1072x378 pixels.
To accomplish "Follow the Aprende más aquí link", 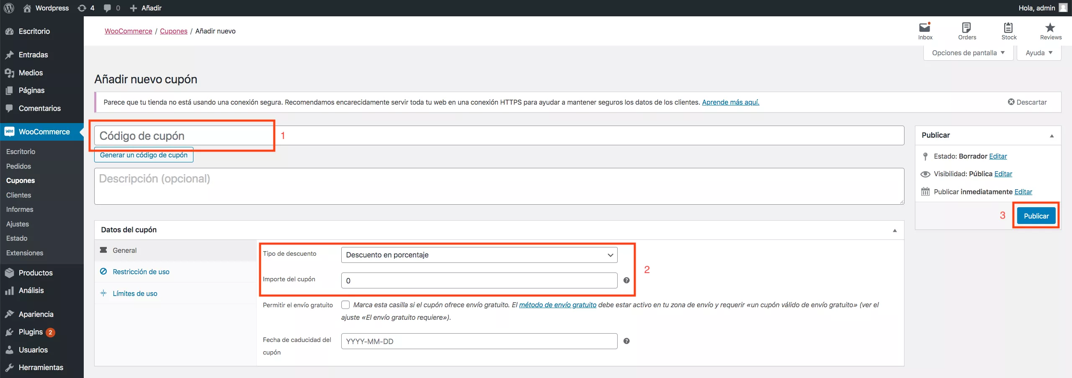I will point(730,102).
